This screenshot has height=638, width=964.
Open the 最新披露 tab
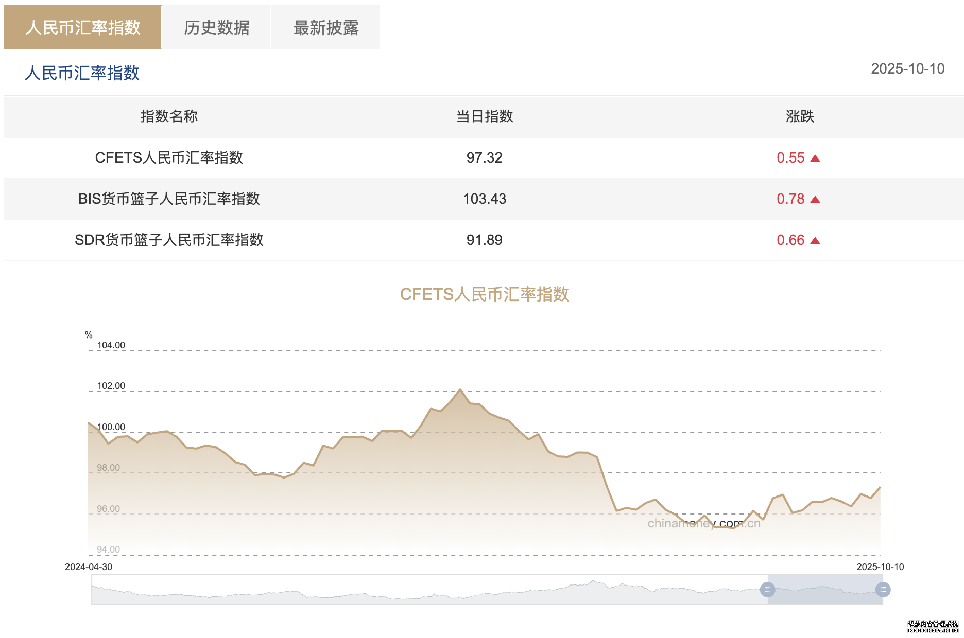coord(325,28)
